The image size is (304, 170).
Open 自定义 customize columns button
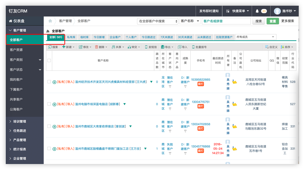click(271, 47)
